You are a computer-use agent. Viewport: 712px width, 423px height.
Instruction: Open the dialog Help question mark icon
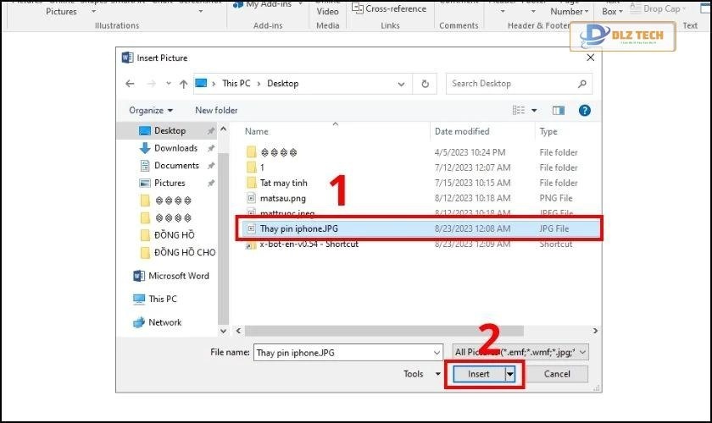pyautogui.click(x=584, y=110)
